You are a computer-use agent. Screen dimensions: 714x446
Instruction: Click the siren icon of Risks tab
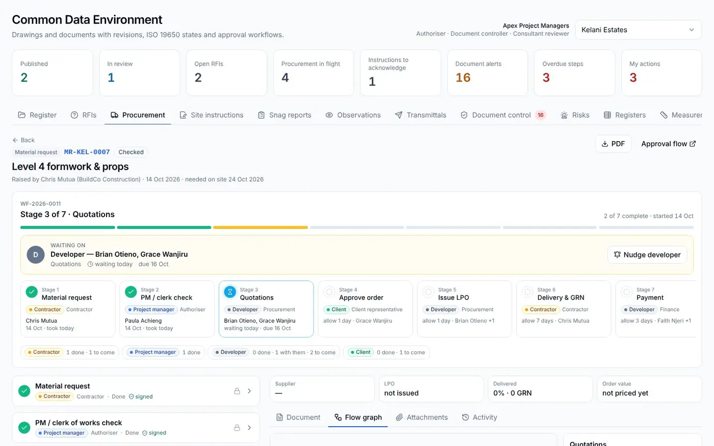coord(564,115)
